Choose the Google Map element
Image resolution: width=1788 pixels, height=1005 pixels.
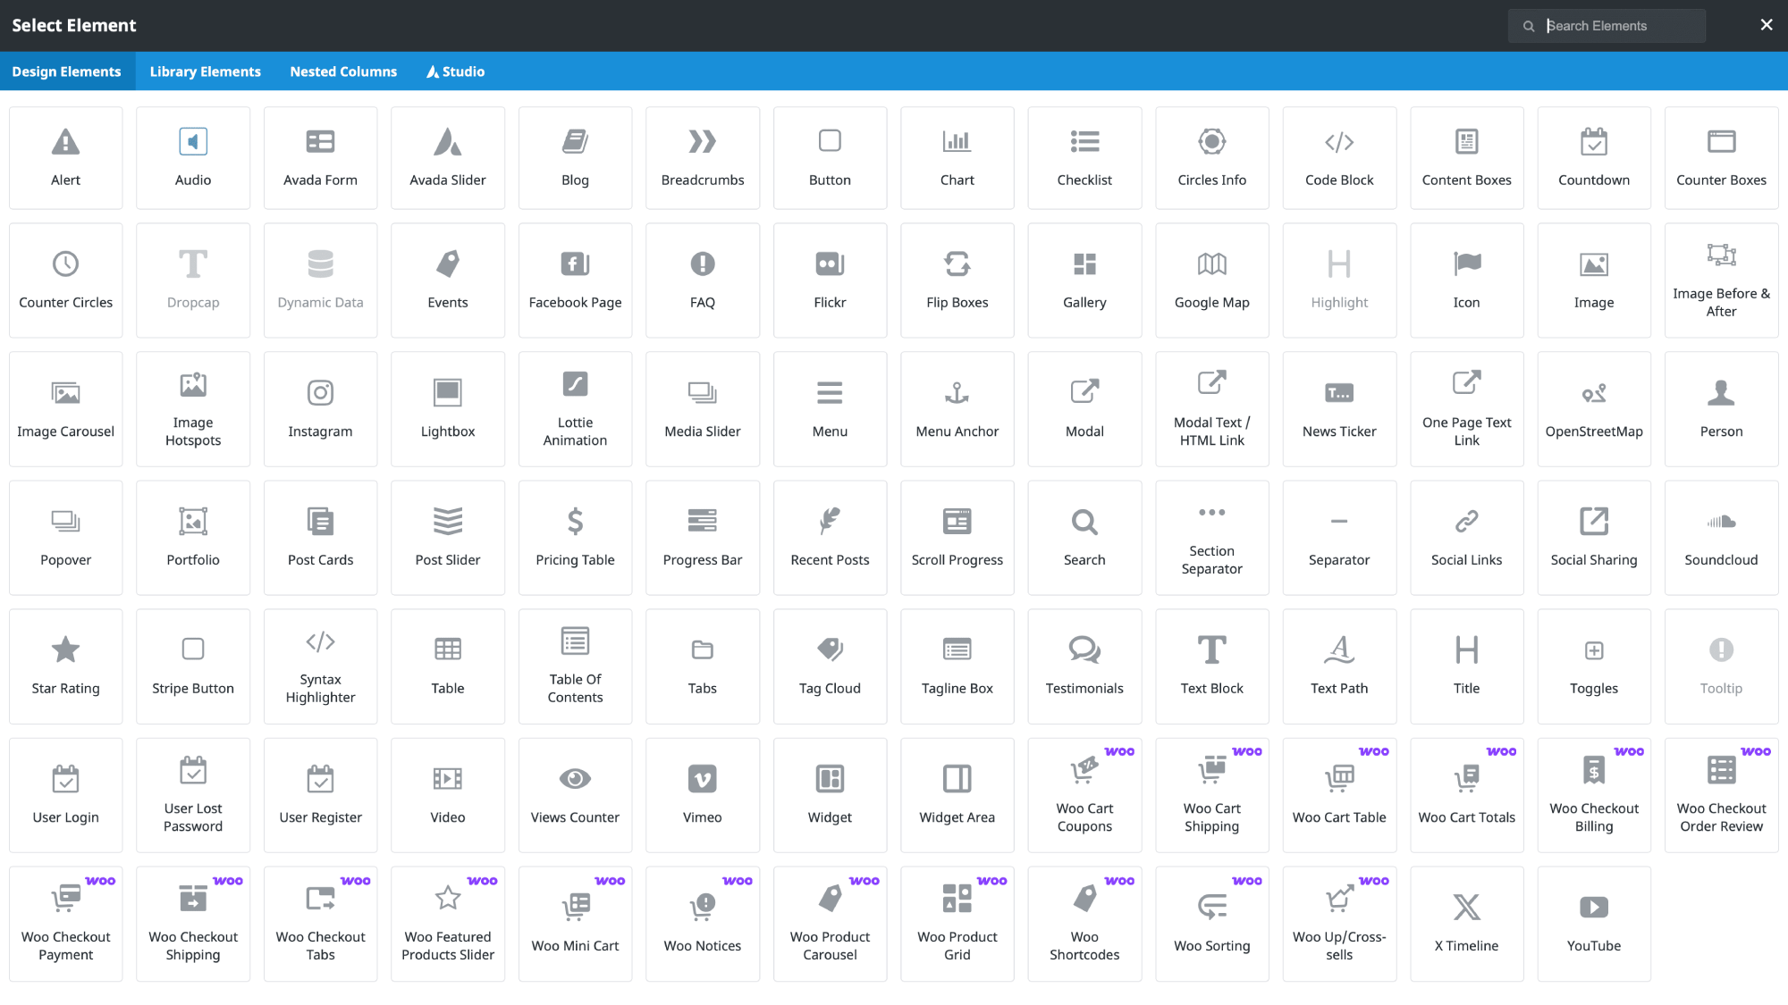(1211, 281)
